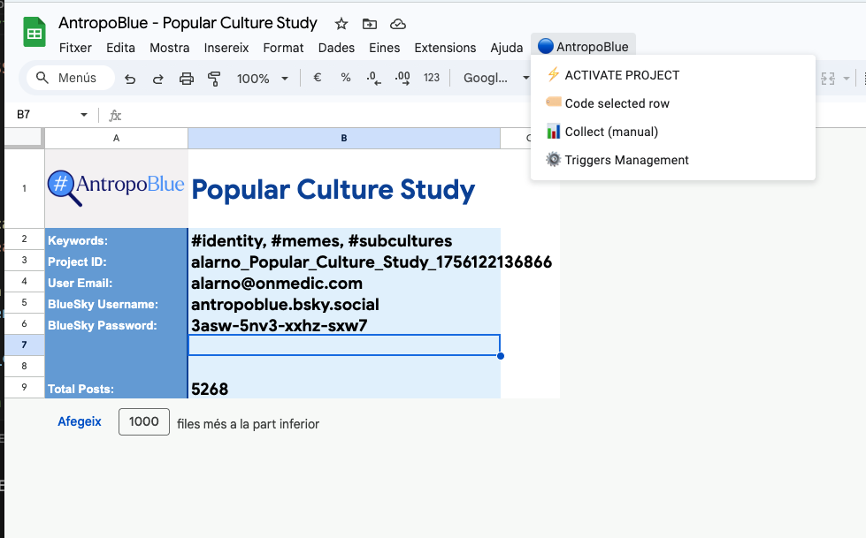Open the Extensions menu
This screenshot has width=866, height=538.
point(445,48)
